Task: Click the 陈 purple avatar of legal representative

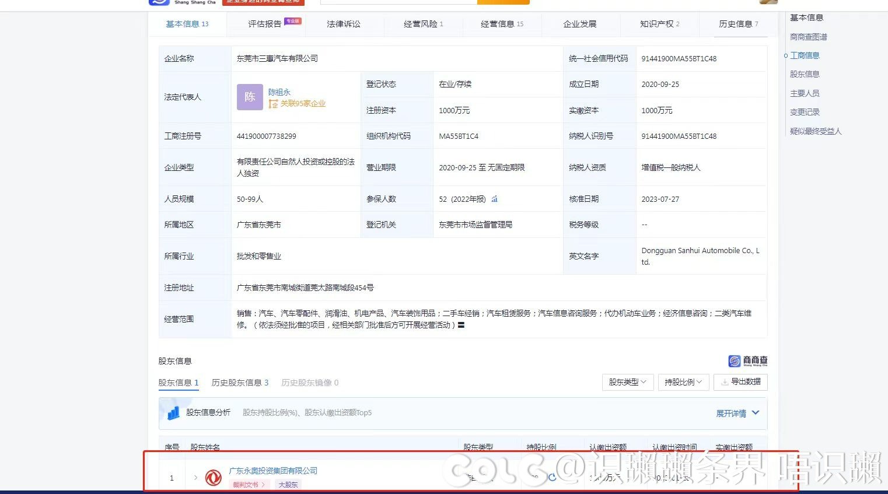Action: (x=250, y=97)
